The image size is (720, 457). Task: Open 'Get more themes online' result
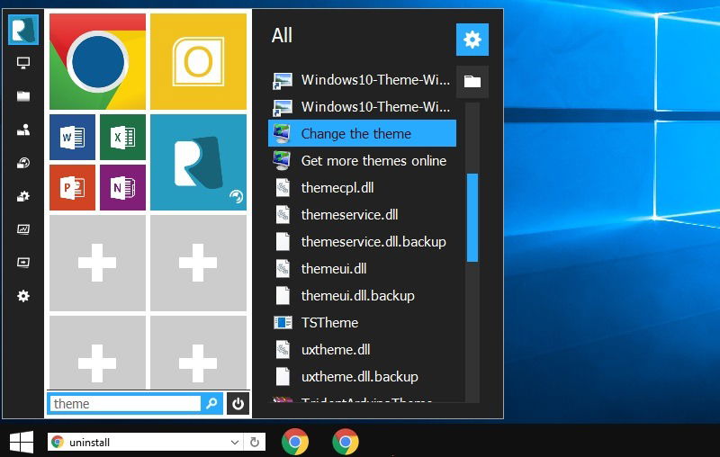pyautogui.click(x=362, y=161)
